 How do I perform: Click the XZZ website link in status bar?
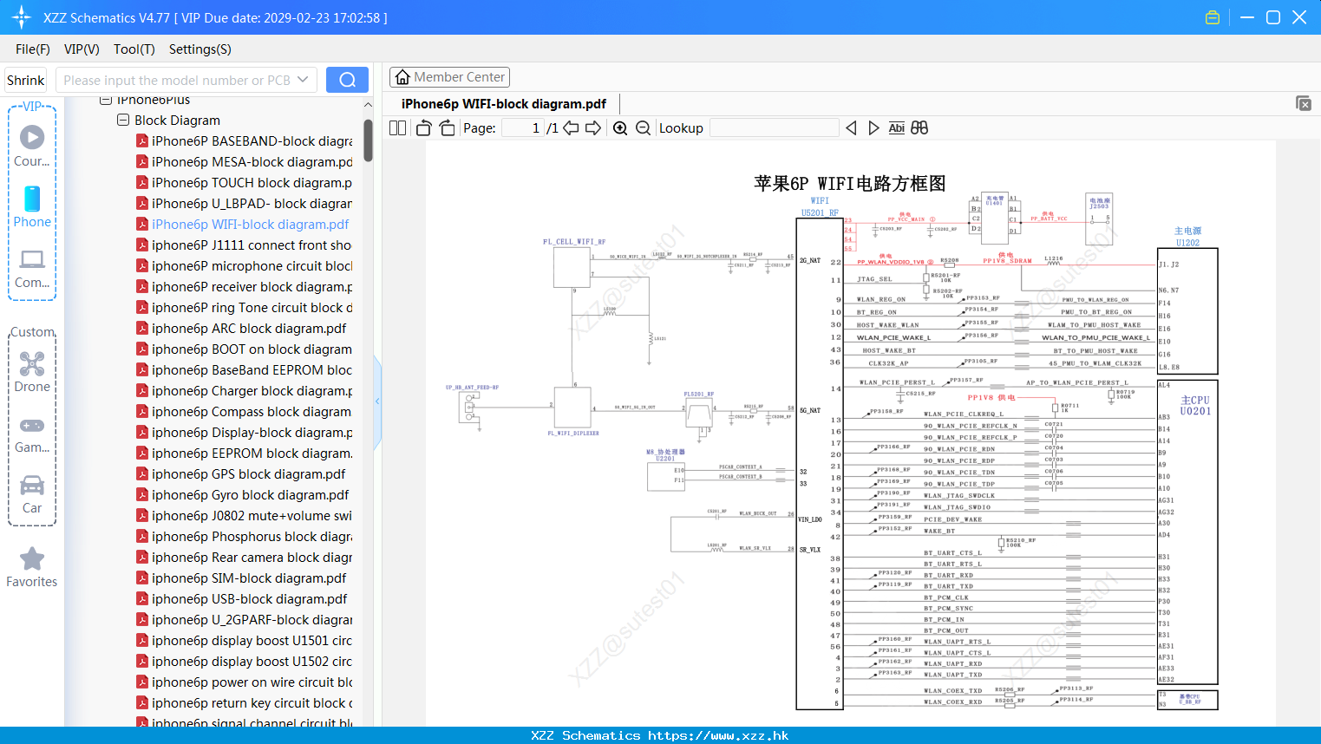pyautogui.click(x=718, y=735)
